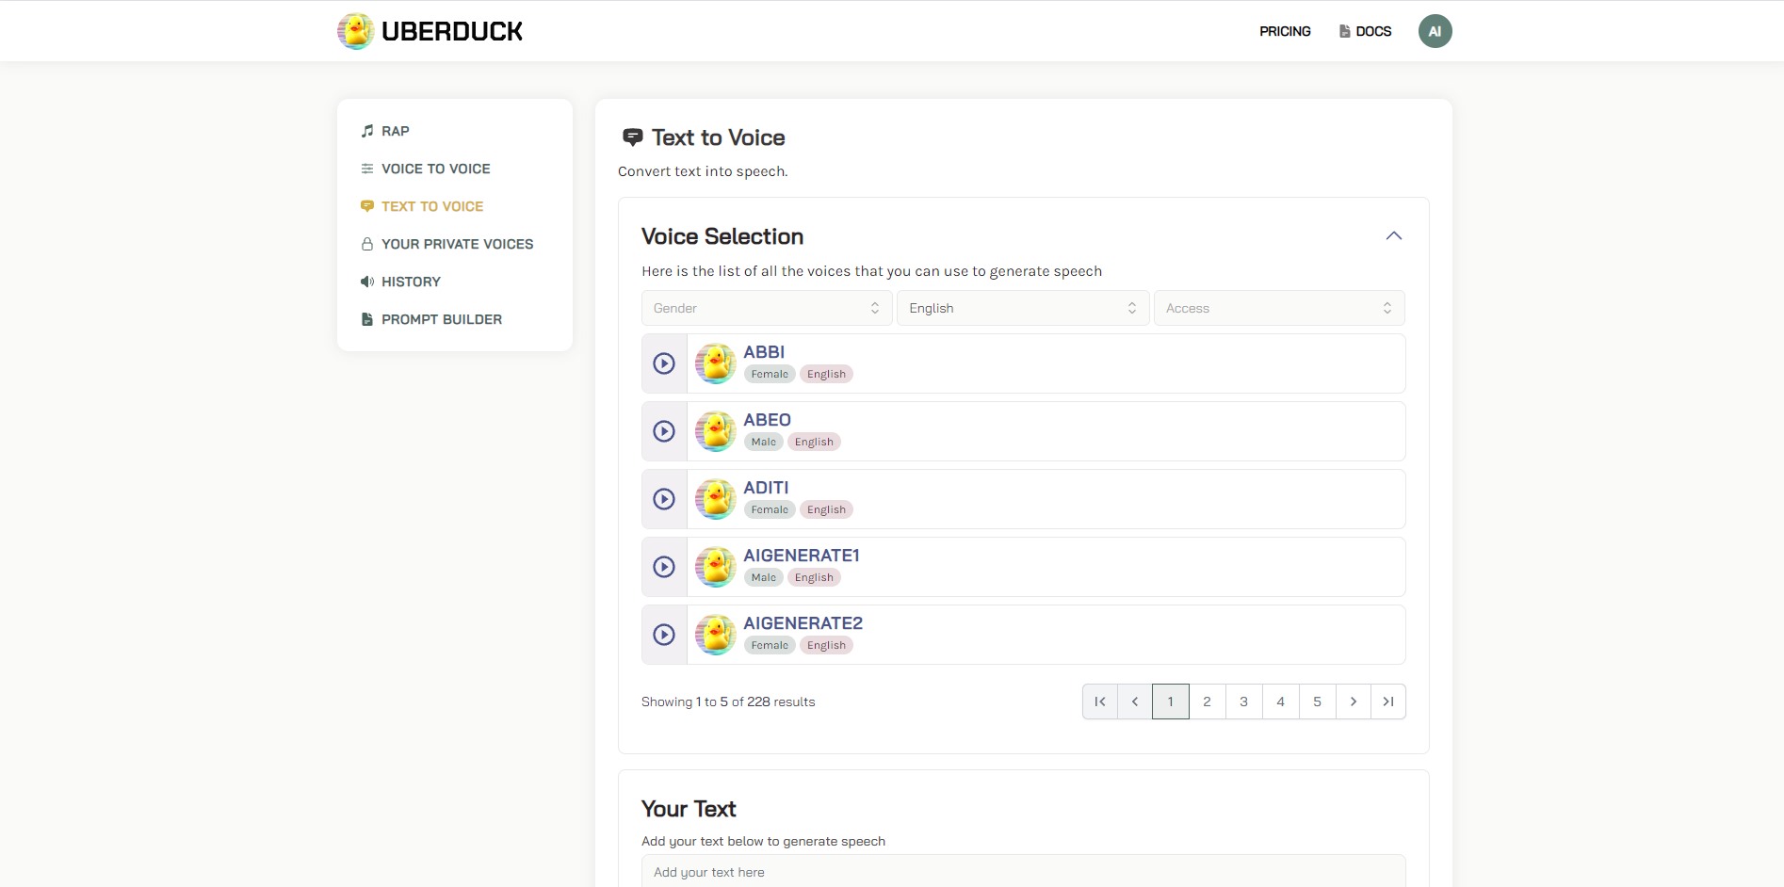Screen dimensions: 1784x887
Task: Click the English tag on ADITI
Action: point(826,509)
